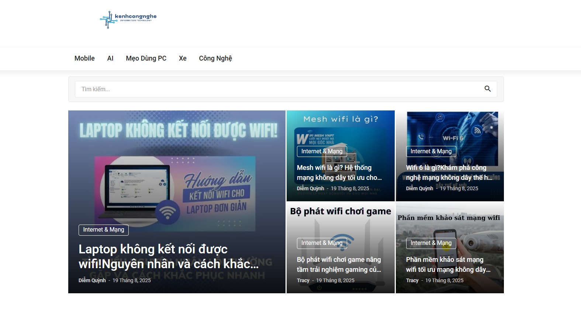
Task: Click Internet & Mạng tag on gaming router card
Action: click(322, 243)
